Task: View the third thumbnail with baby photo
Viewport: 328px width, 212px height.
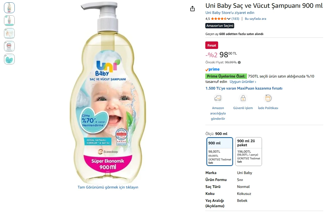Action: [x=9, y=33]
